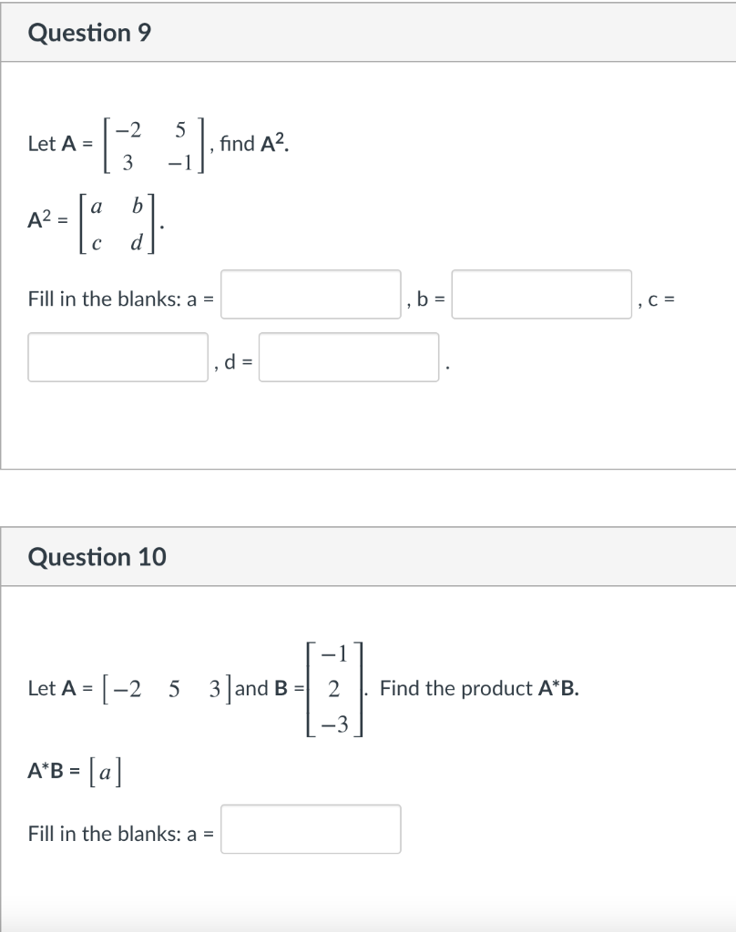Click the 2x2 matrix A with entries -2, 5, 3, -1
Screen dimensions: 736x932
click(x=154, y=145)
